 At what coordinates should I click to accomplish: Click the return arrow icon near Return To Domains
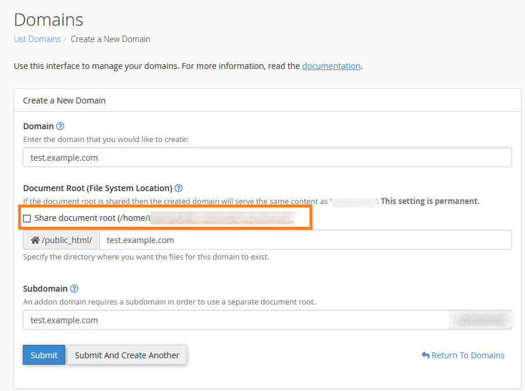[x=425, y=355]
